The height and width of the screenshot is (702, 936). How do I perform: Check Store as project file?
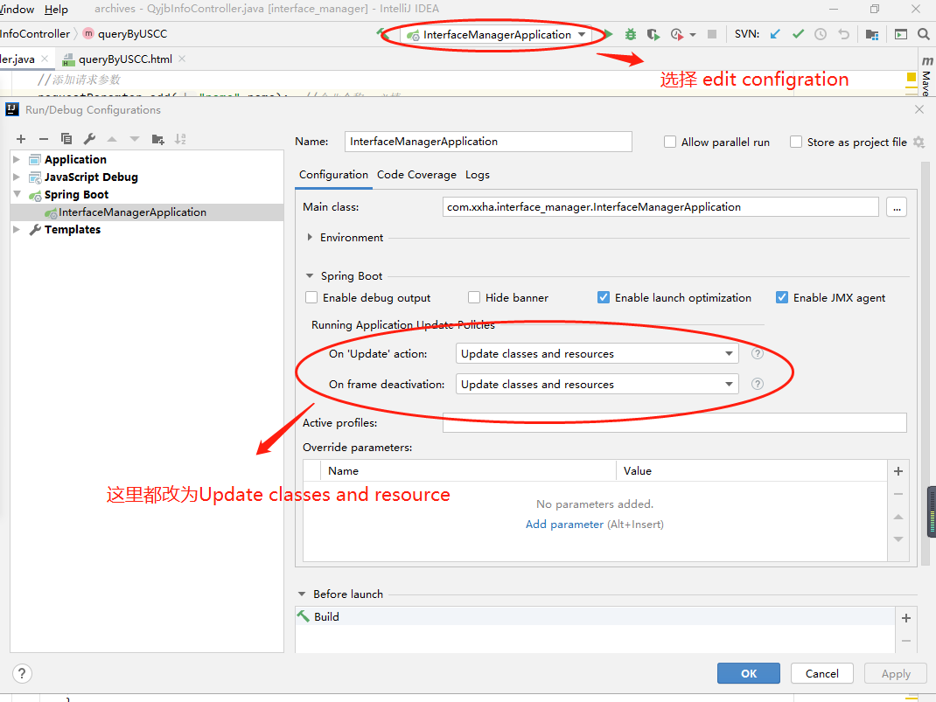(796, 142)
